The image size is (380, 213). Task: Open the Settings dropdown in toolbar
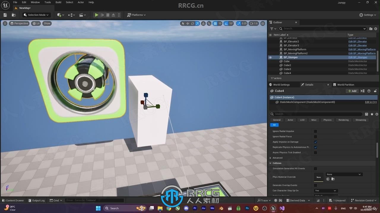368,15
